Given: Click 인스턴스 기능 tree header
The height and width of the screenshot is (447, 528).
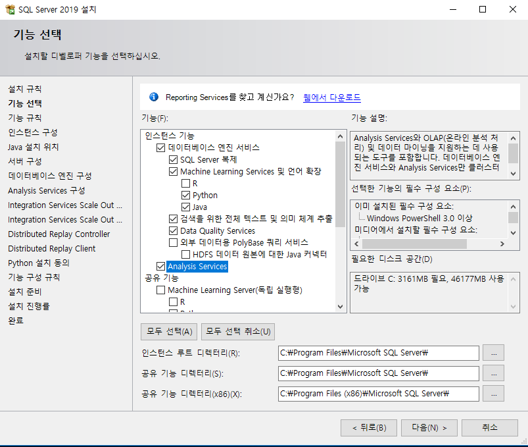Looking at the screenshot, I should pos(170,136).
